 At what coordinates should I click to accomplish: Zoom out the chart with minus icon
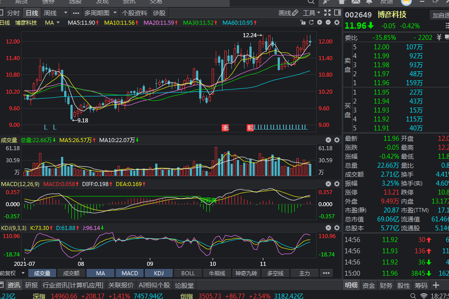coord(328,22)
